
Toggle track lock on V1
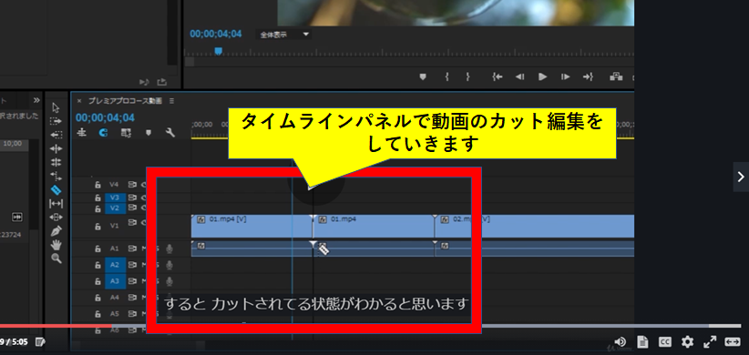pyautogui.click(x=97, y=226)
